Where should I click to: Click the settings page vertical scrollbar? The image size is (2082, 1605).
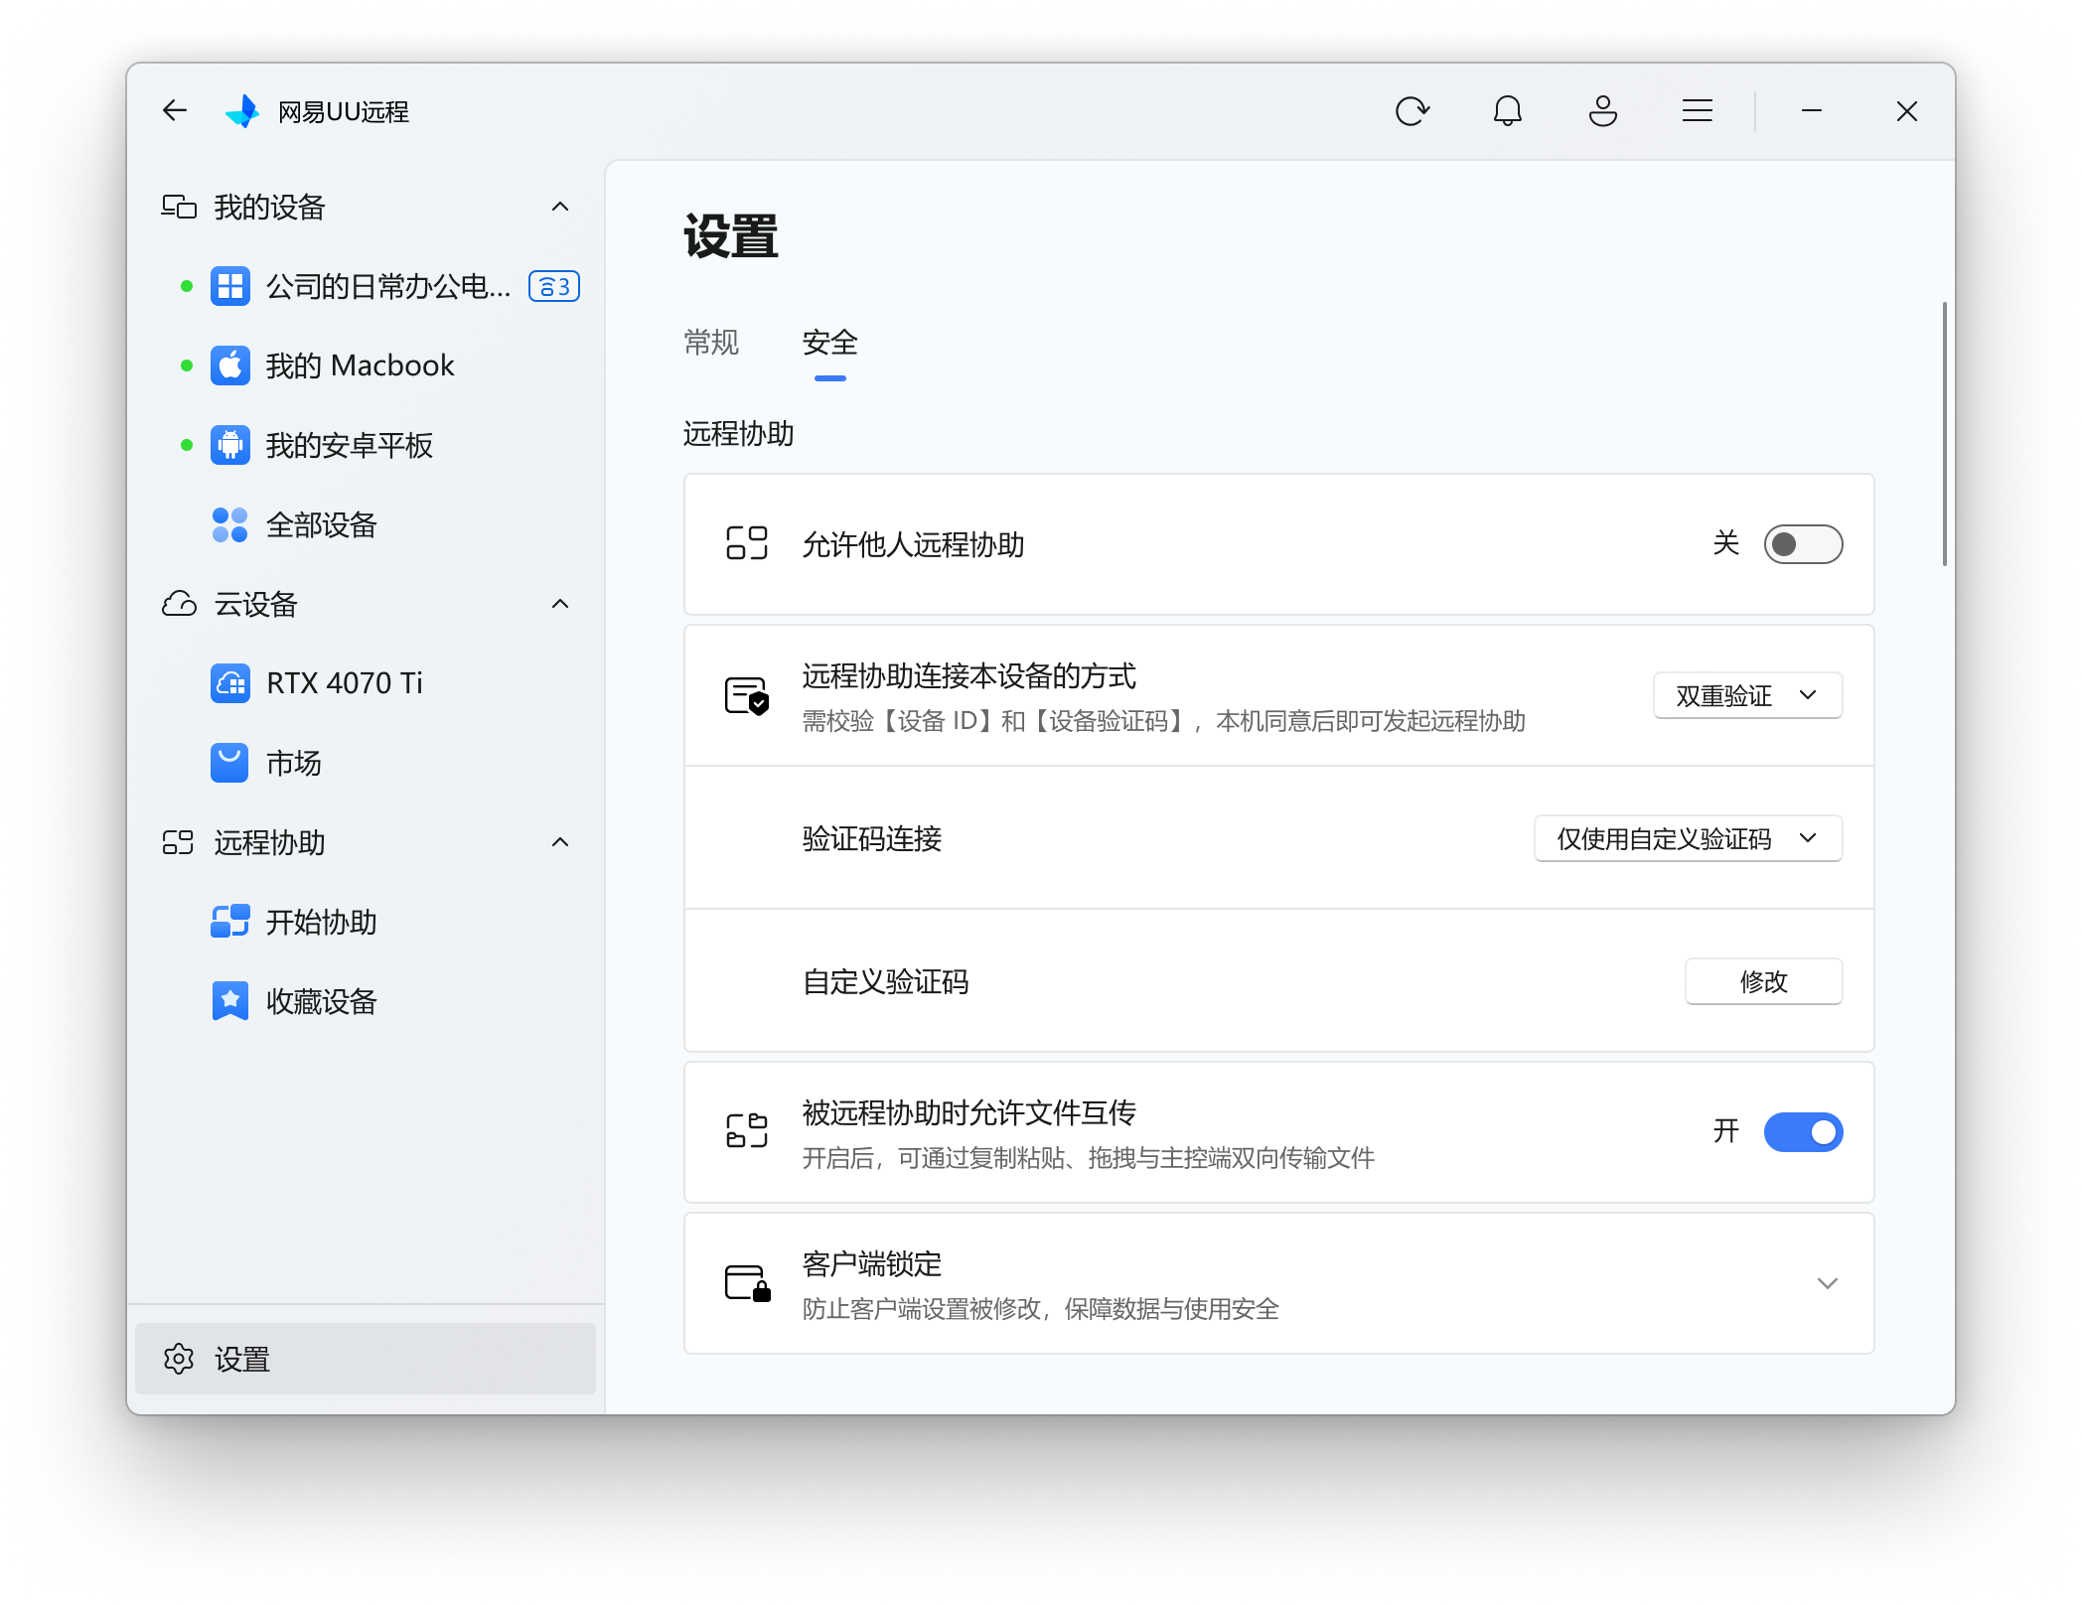click(x=1944, y=433)
